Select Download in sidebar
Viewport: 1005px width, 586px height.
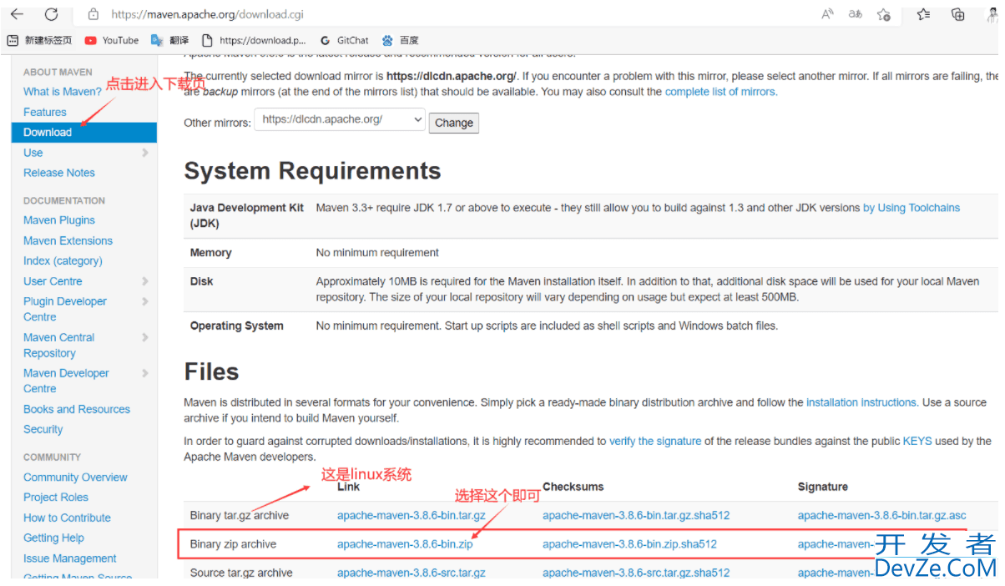click(x=83, y=132)
